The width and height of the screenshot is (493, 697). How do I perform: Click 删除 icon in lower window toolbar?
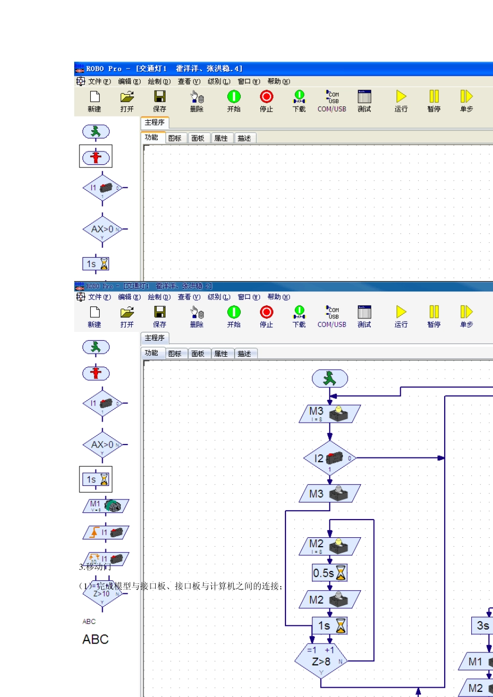197,316
